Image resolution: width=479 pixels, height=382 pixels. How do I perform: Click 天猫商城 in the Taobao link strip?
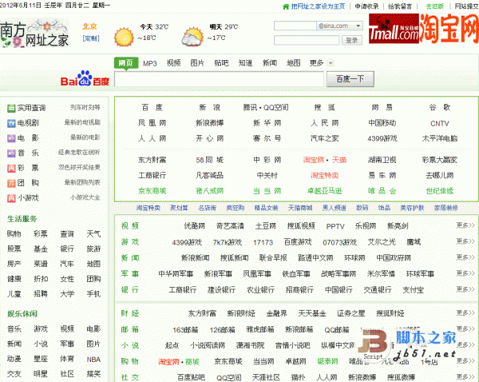(300, 209)
